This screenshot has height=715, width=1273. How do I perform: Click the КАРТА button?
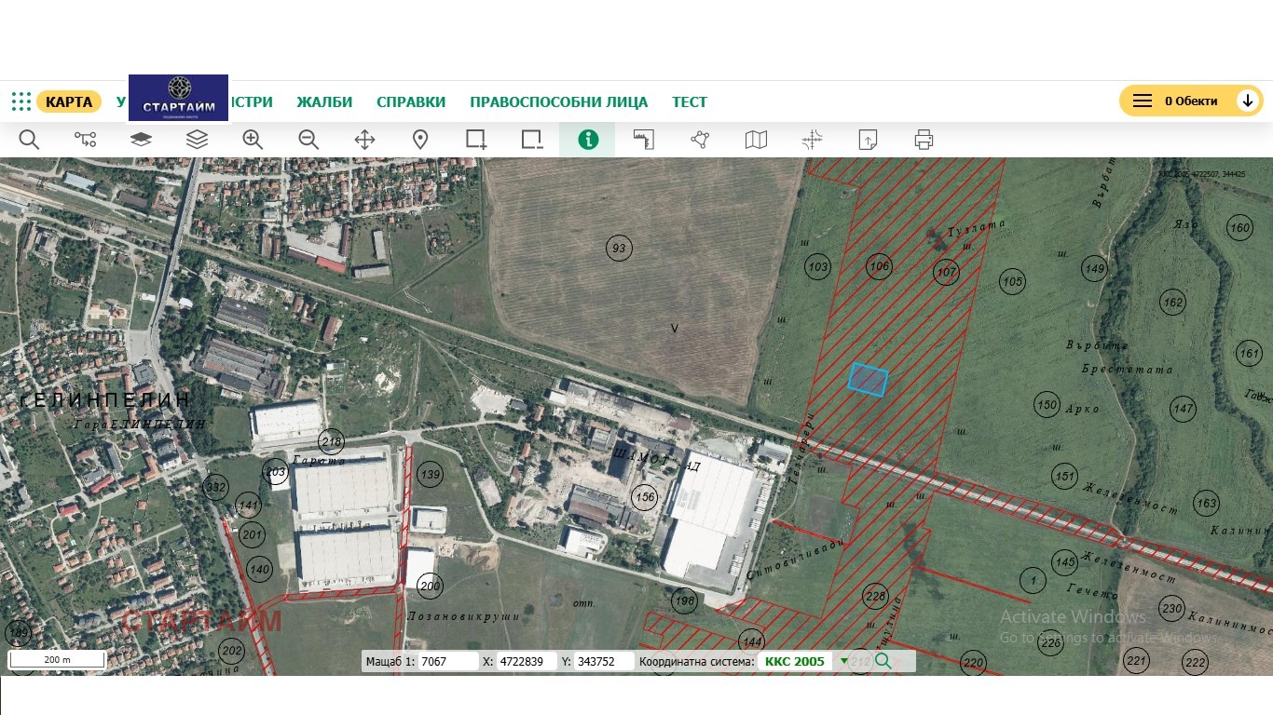(x=69, y=101)
